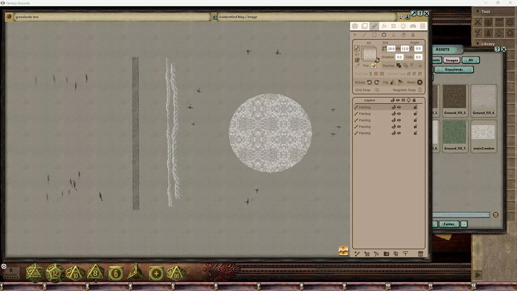The height and width of the screenshot is (291, 517).
Task: Open the Lighting lightbulb tab
Action: (403, 26)
